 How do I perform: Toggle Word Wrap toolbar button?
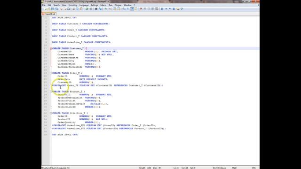pyautogui.click(x=124, y=9)
